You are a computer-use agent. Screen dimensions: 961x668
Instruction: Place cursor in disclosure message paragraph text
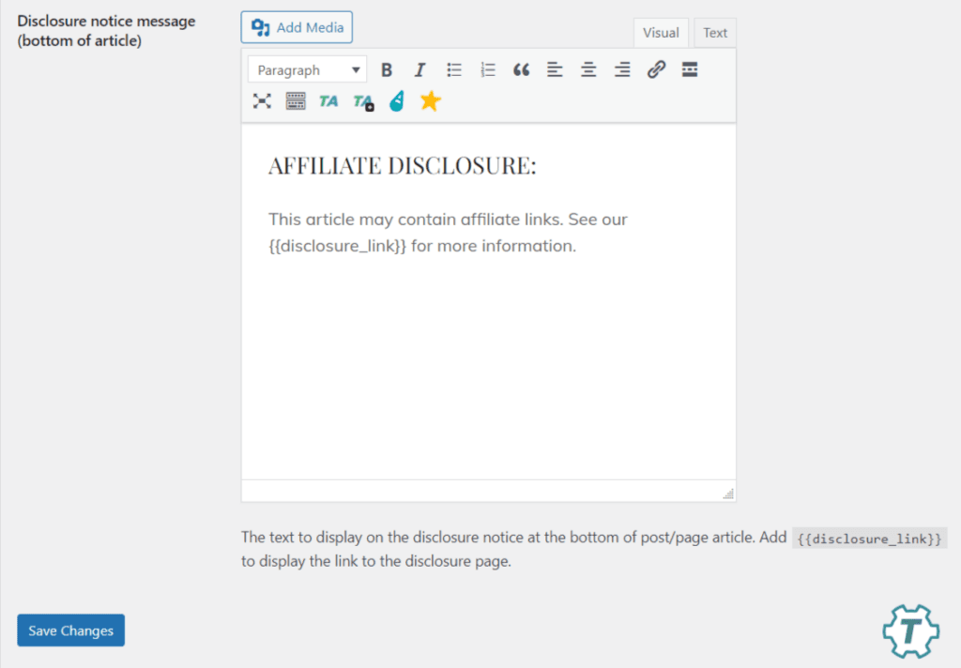pyautogui.click(x=448, y=233)
